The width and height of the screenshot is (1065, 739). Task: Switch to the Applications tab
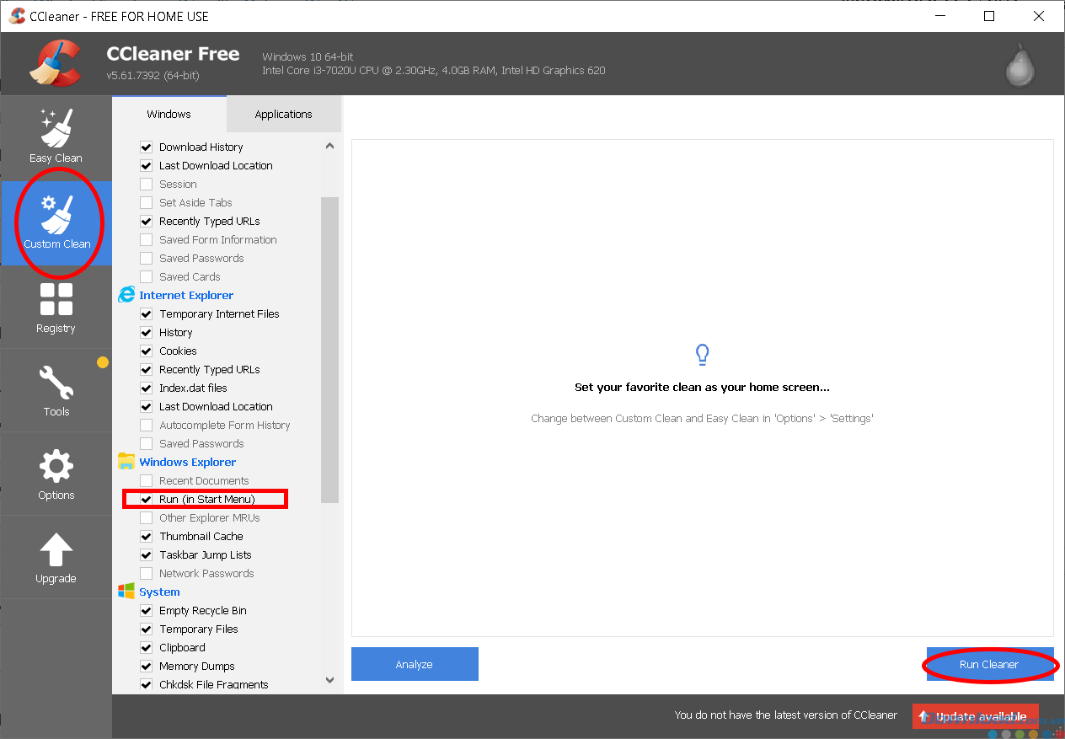tap(283, 113)
